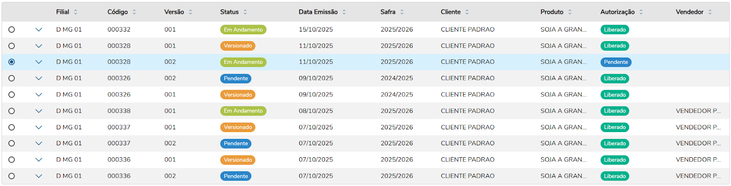Click sort arrows next to Status

coord(245,12)
